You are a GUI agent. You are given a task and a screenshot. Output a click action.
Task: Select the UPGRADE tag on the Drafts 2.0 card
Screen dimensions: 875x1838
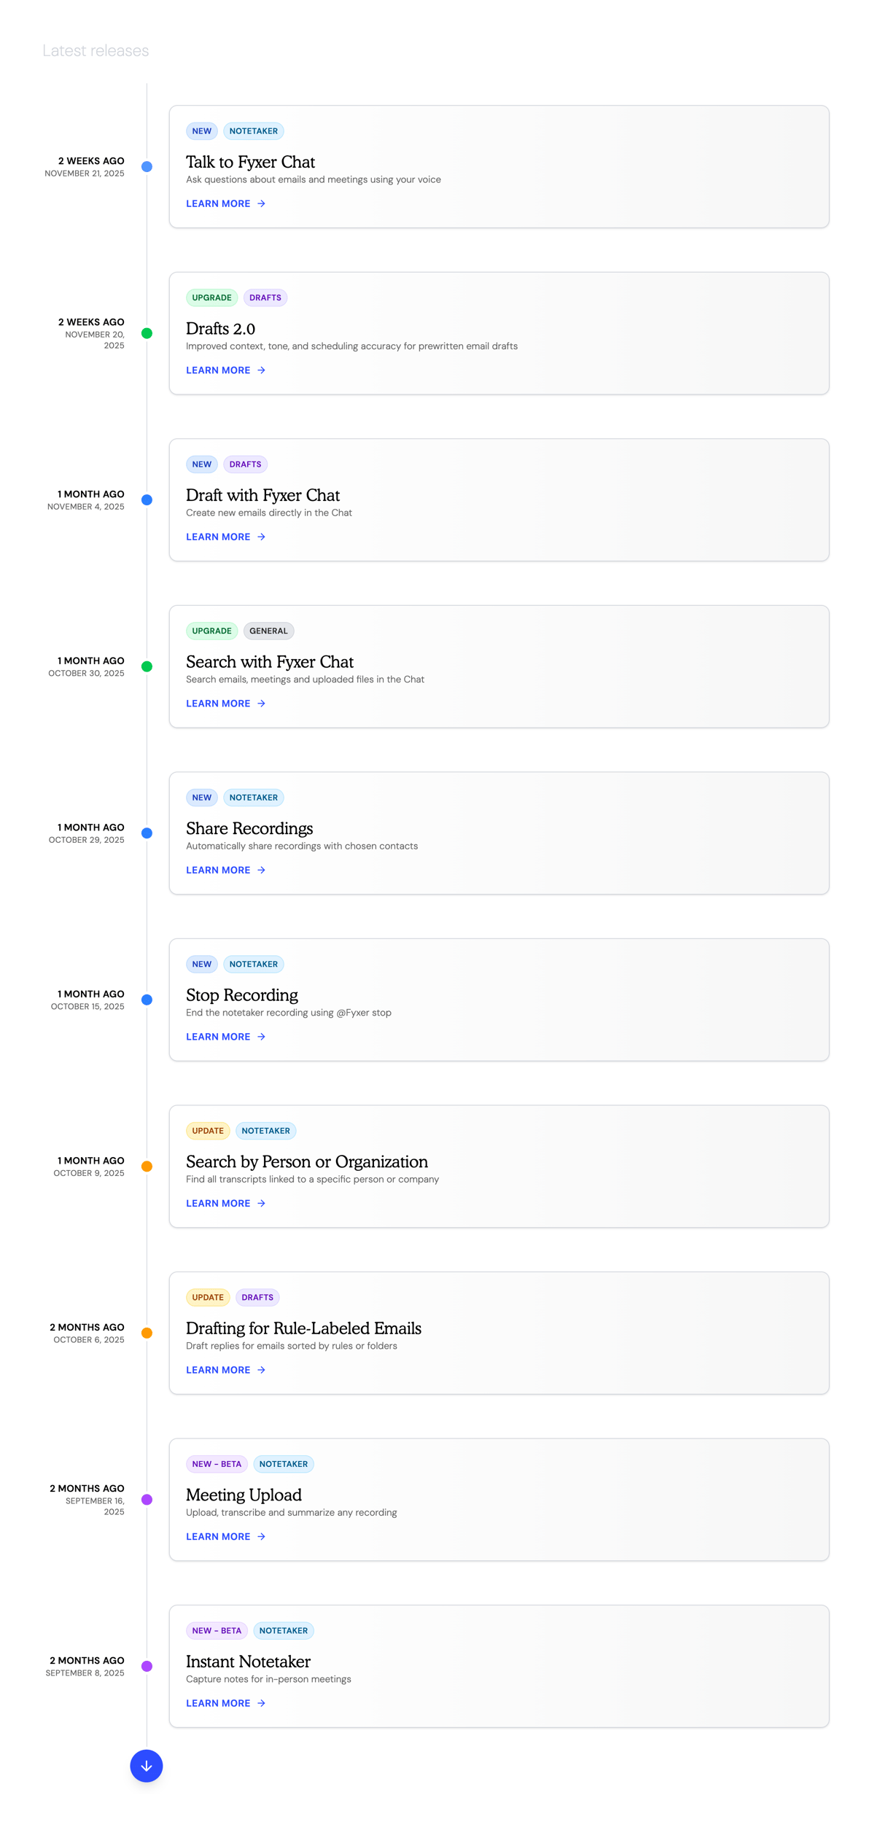[211, 297]
